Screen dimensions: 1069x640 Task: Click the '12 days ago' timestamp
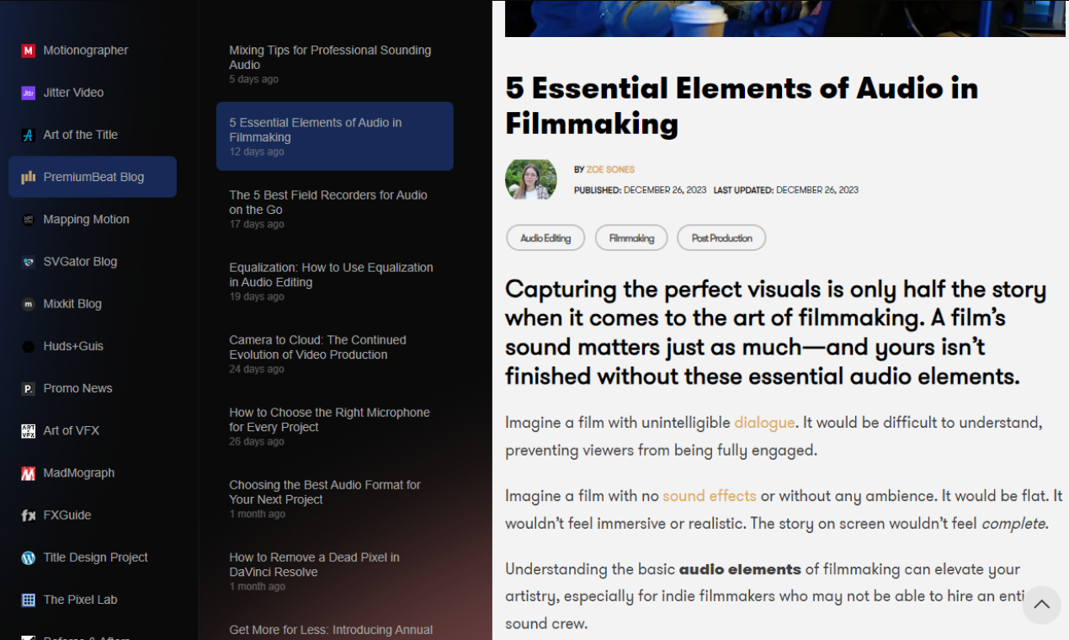257,152
